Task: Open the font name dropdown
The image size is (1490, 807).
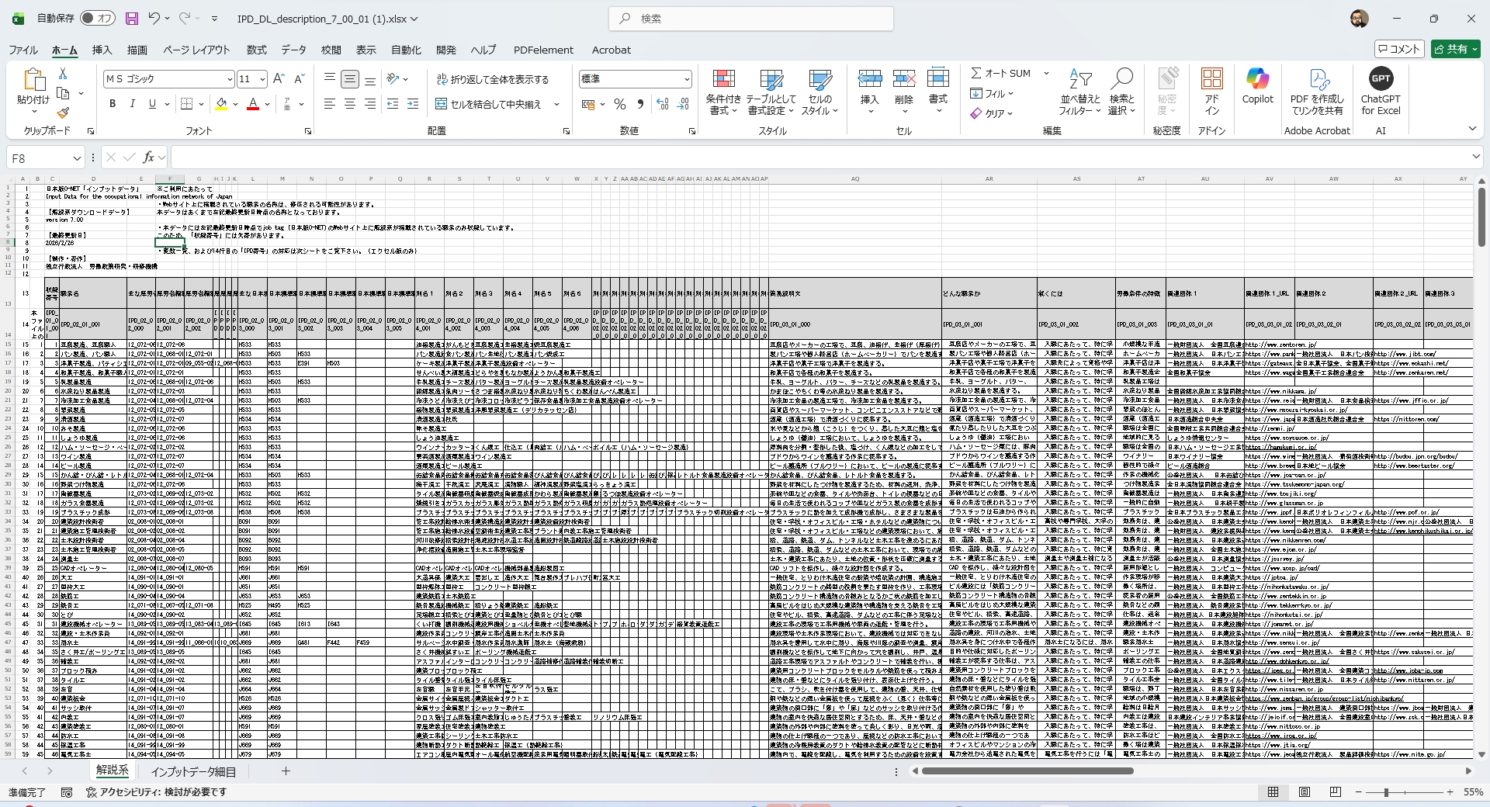Action: click(230, 79)
